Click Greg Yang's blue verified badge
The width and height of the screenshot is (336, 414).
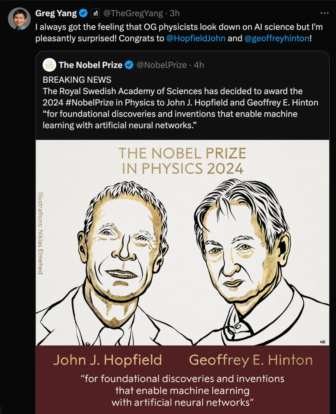[83, 13]
